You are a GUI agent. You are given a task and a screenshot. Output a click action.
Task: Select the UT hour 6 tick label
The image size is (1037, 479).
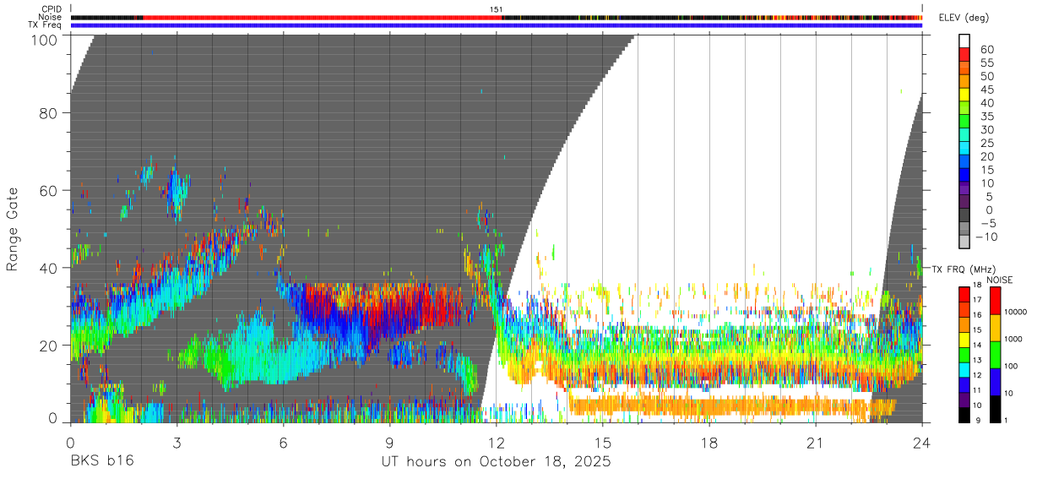[x=284, y=442]
